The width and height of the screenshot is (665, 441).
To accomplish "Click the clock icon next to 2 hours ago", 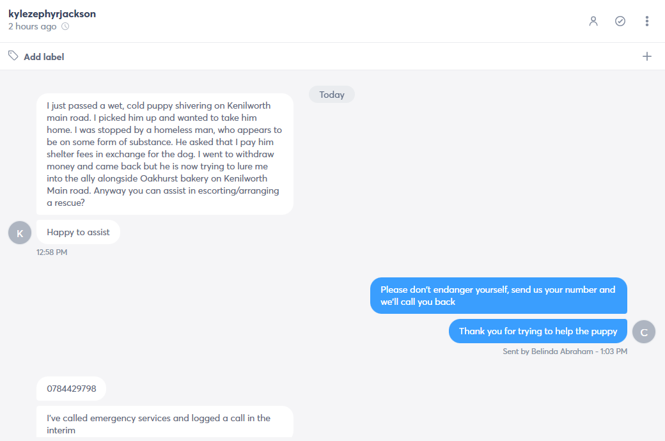I will coord(65,26).
